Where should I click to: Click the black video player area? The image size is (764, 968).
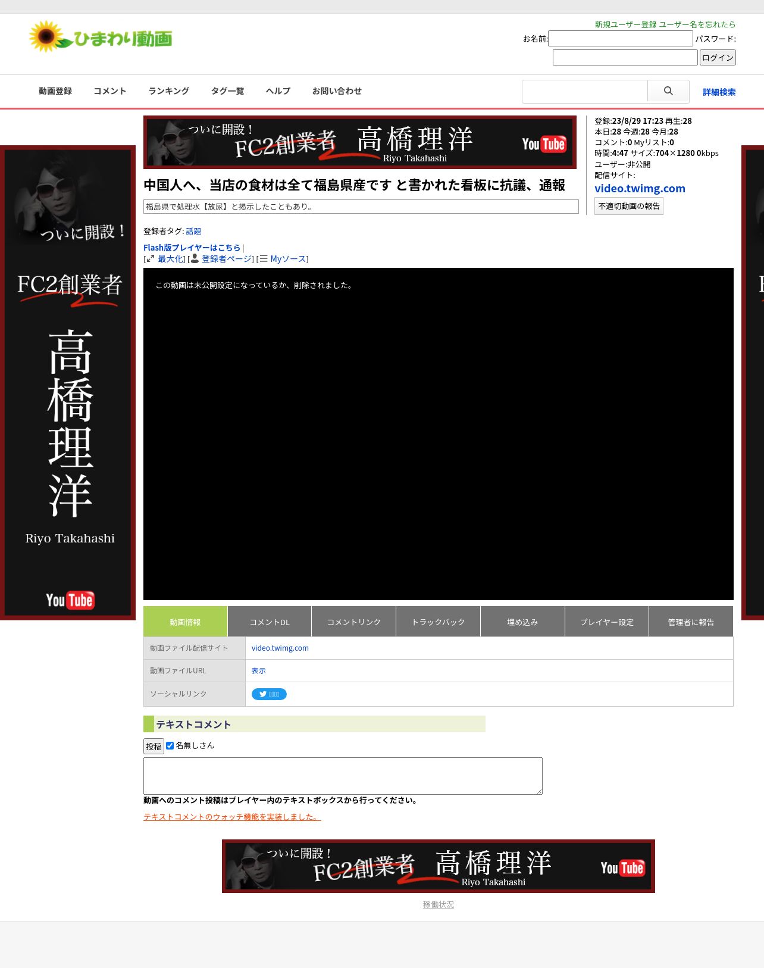coord(439,434)
